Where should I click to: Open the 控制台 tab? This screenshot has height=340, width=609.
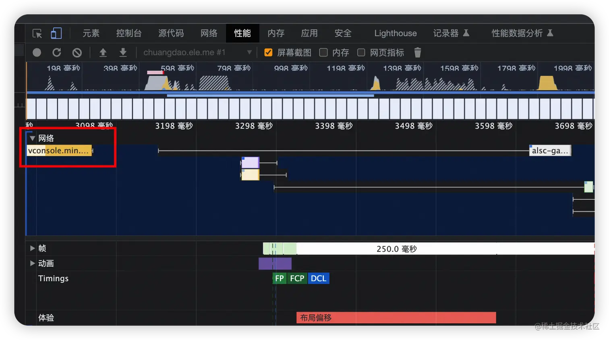point(129,33)
